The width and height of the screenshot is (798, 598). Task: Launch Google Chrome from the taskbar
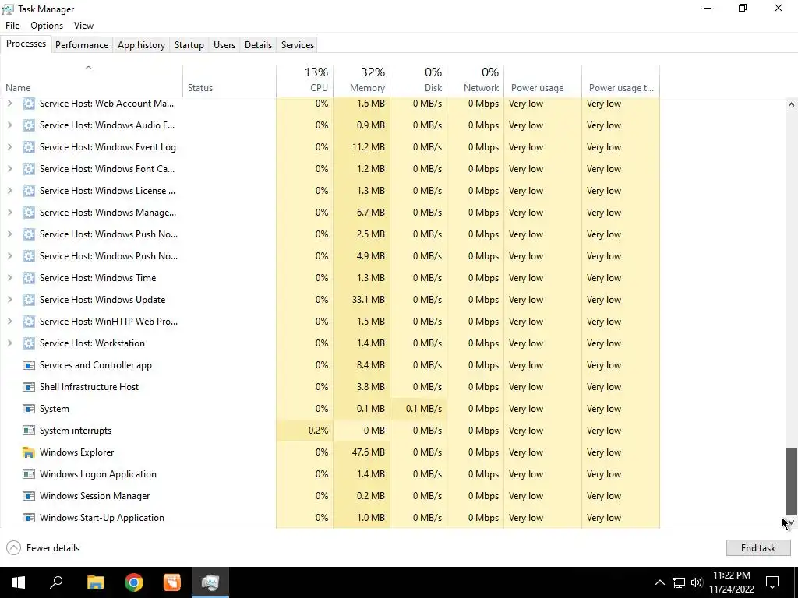click(134, 582)
